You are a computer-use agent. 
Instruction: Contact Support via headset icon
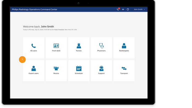(101, 68)
